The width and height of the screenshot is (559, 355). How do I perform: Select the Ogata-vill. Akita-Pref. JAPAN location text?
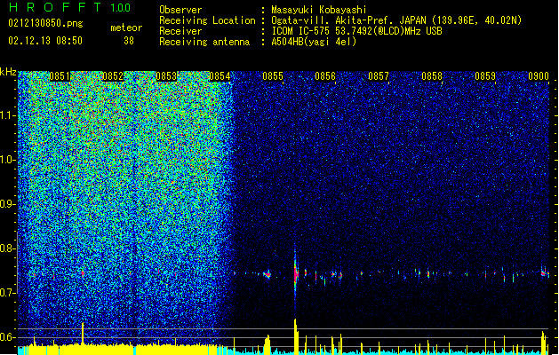(396, 20)
